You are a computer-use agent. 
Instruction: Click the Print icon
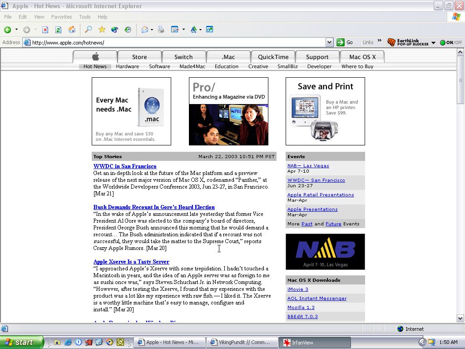[161, 30]
